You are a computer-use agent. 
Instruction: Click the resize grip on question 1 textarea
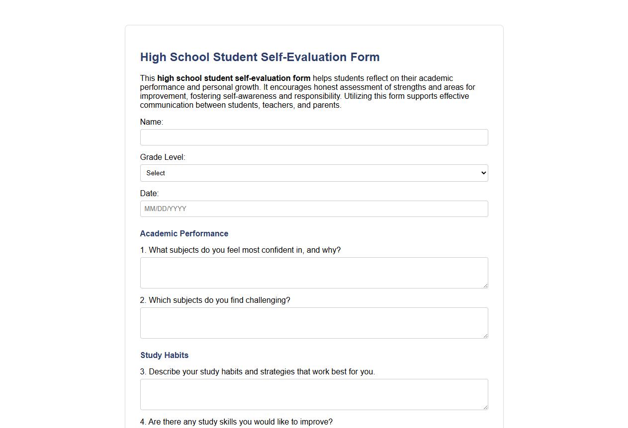(x=485, y=285)
